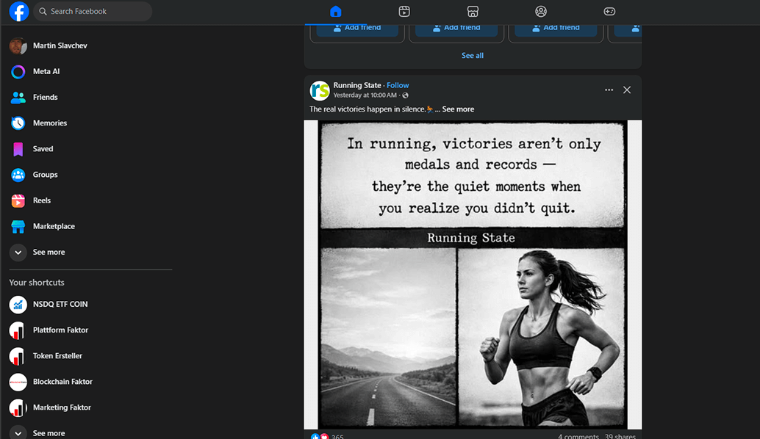Viewport: 760px width, 439px height.
Task: Open Memories in the left sidebar
Action: pyautogui.click(x=49, y=123)
